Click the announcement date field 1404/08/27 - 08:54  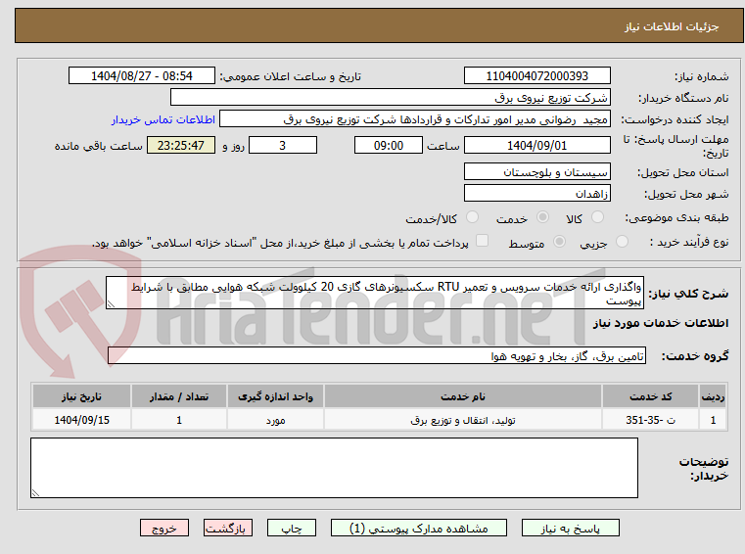(142, 75)
